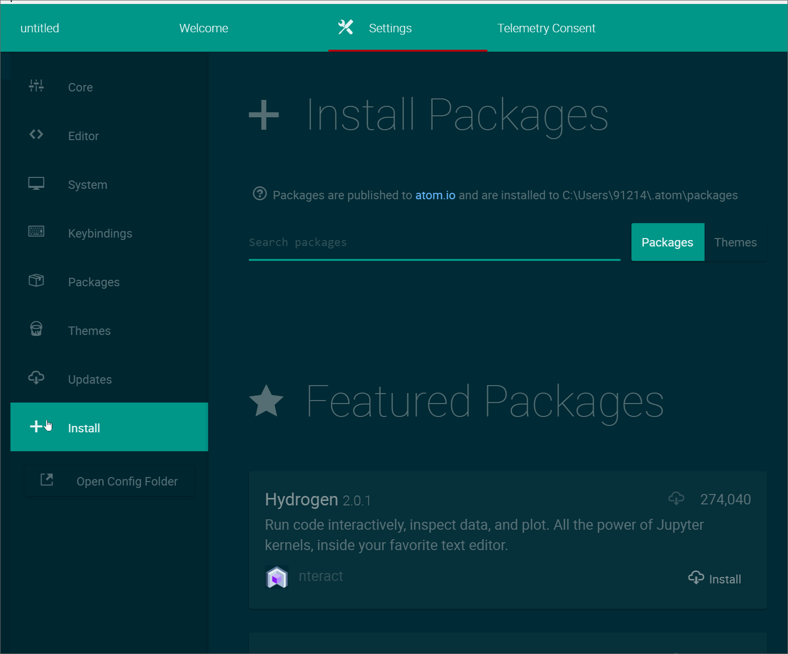Image resolution: width=788 pixels, height=654 pixels.
Task: Open Updates panel
Action: tap(109, 379)
